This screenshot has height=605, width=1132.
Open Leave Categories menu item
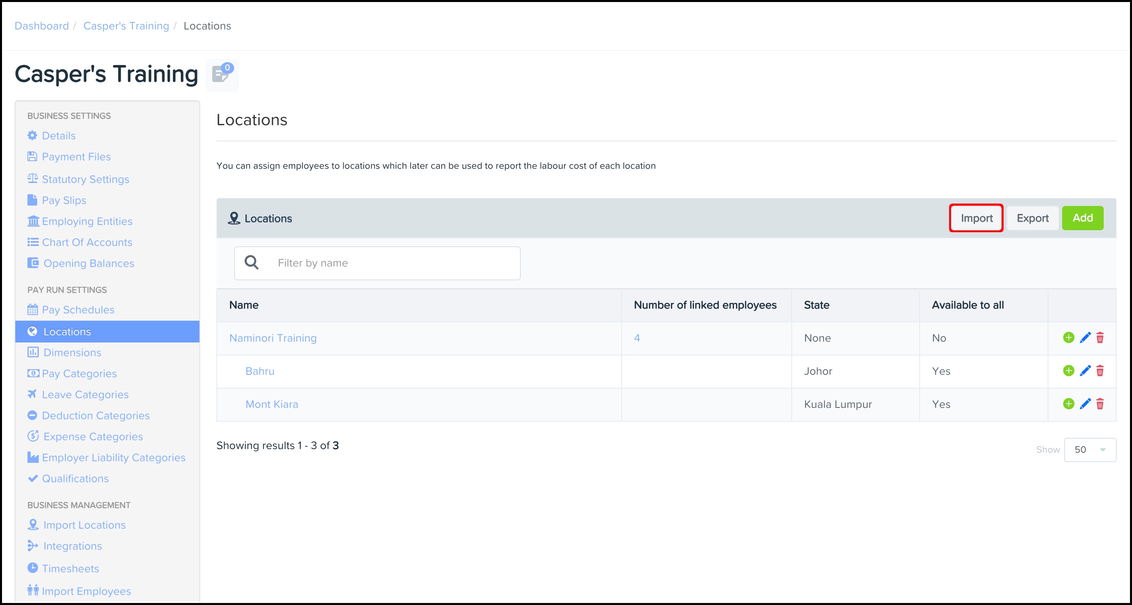pyautogui.click(x=85, y=395)
